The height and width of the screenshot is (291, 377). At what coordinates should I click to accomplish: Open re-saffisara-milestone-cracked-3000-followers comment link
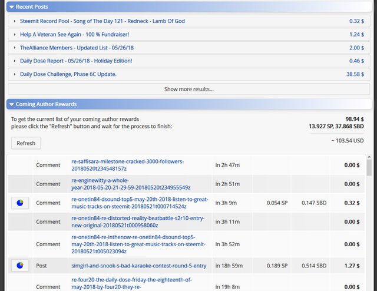[127, 165]
